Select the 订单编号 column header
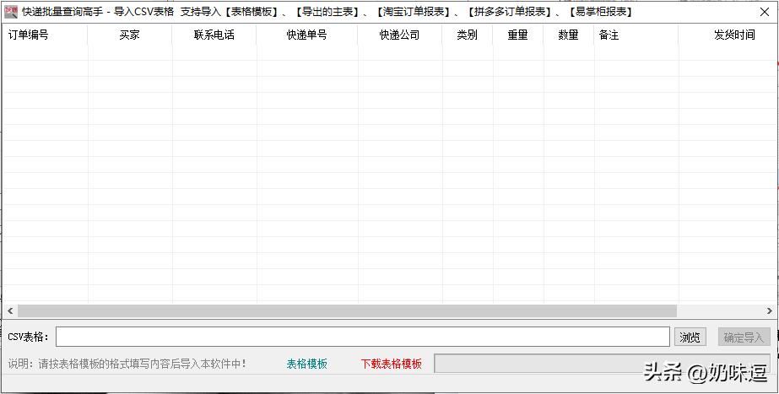The height and width of the screenshot is (394, 779). click(46, 35)
